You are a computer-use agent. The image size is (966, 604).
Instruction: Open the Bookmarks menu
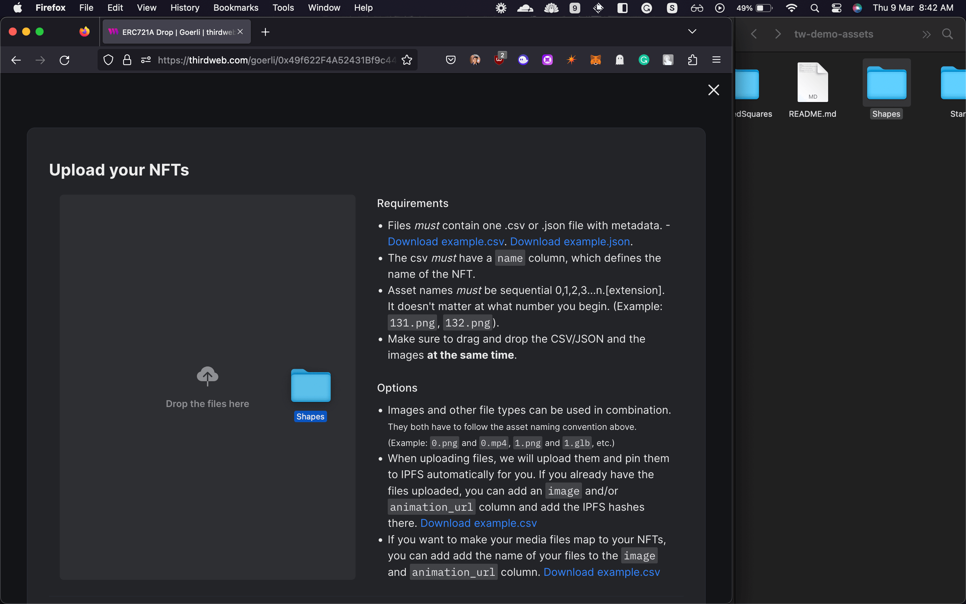click(235, 8)
